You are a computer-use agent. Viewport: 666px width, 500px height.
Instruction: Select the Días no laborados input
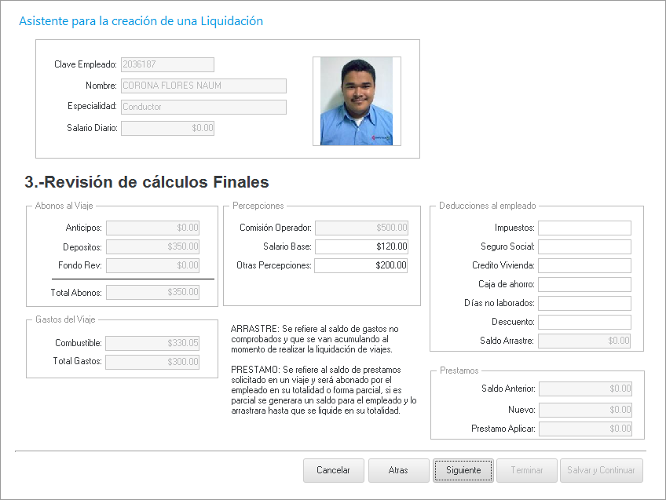click(x=584, y=303)
